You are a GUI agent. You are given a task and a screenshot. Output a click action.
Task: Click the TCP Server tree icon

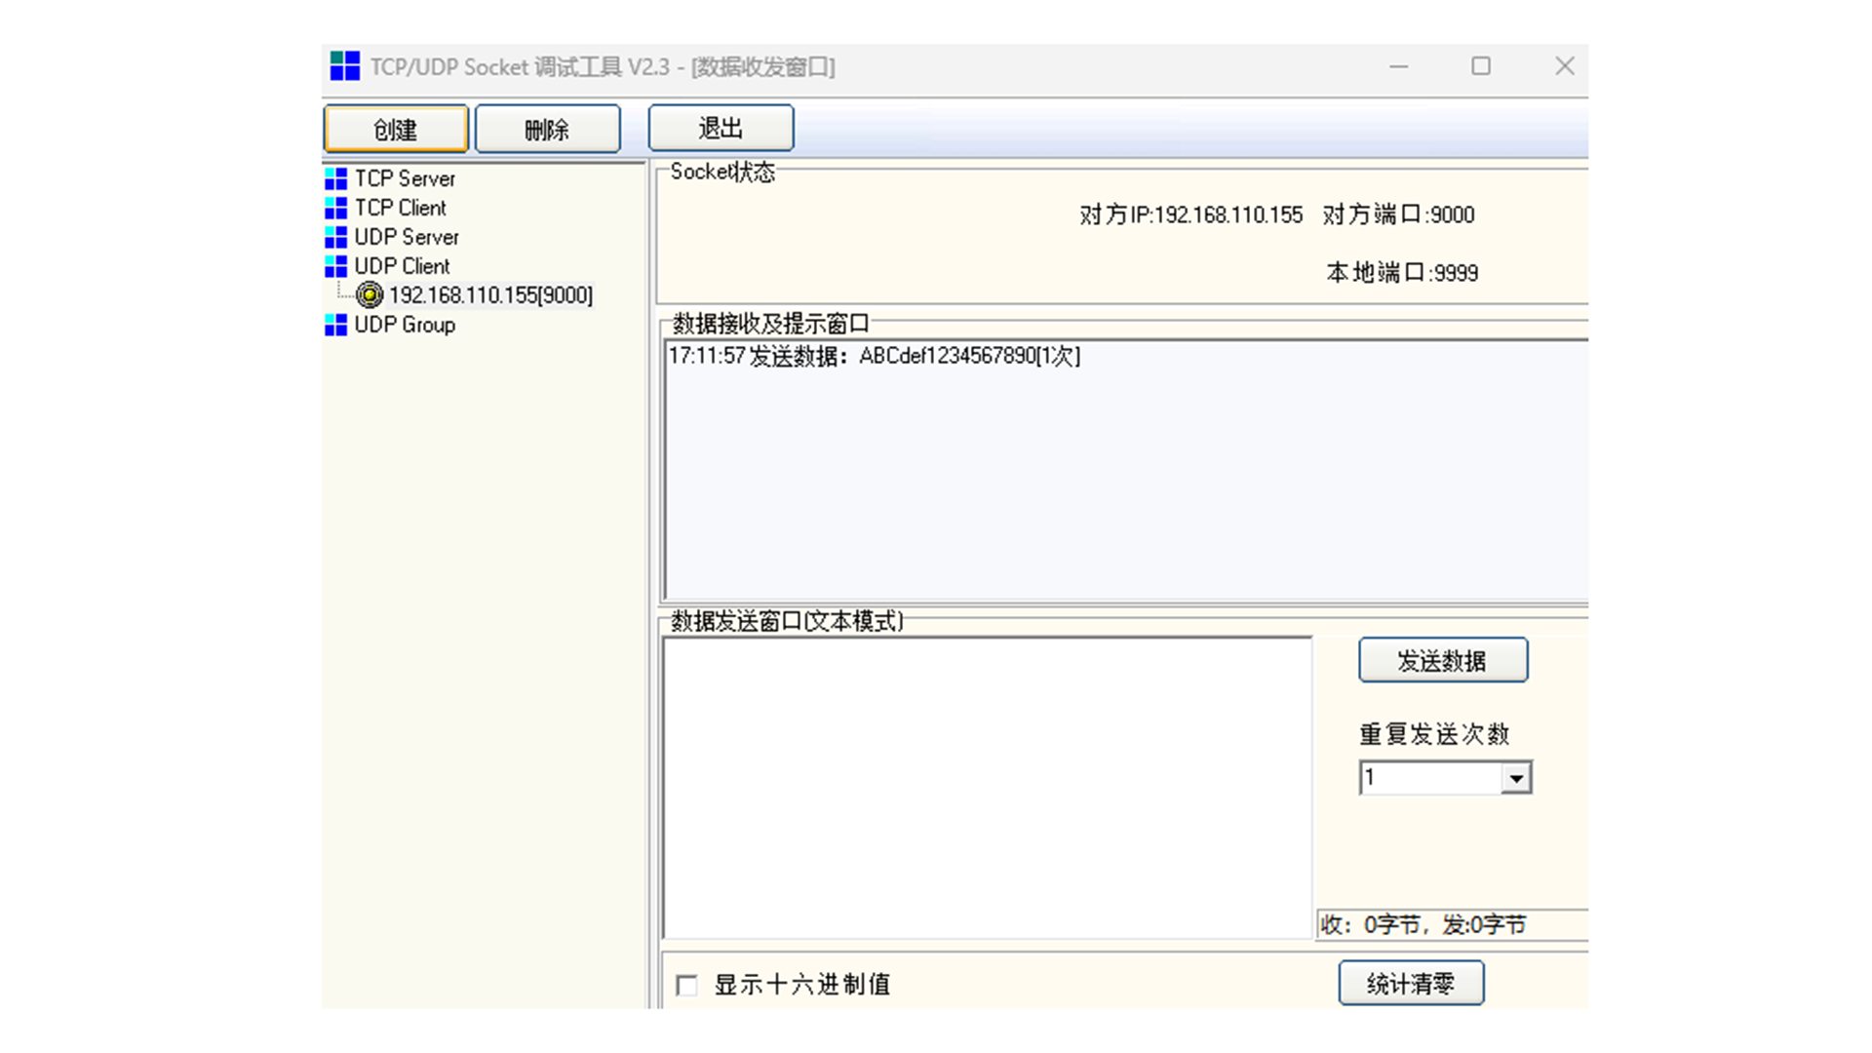pos(335,178)
